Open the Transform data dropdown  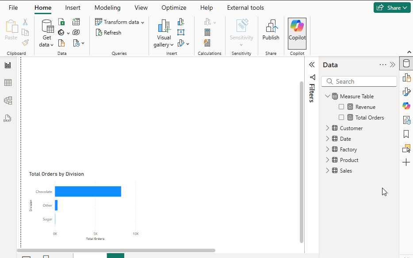pos(119,22)
